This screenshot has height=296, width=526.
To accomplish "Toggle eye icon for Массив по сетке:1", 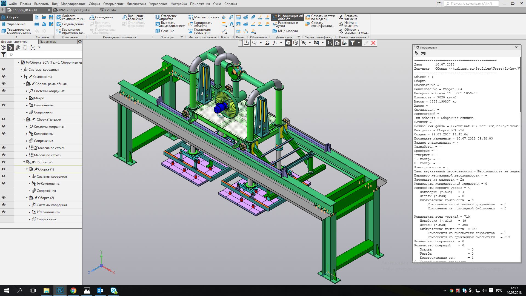I will point(4,148).
